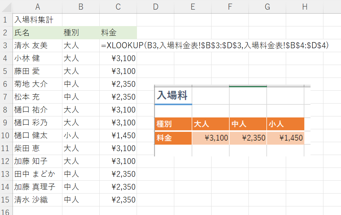The image size is (341, 215).
Task: Click the ¥1,450 fee in row 10
Action: pyautogui.click(x=118, y=136)
